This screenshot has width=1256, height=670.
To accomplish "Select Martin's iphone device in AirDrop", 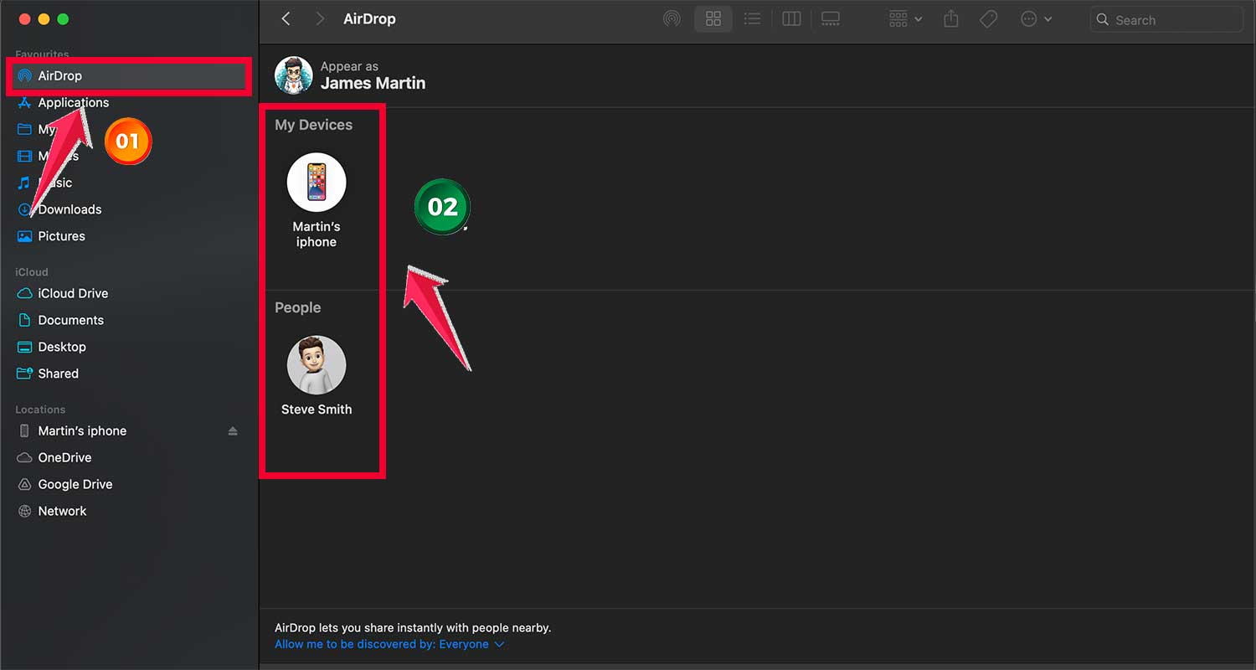I will pyautogui.click(x=317, y=183).
